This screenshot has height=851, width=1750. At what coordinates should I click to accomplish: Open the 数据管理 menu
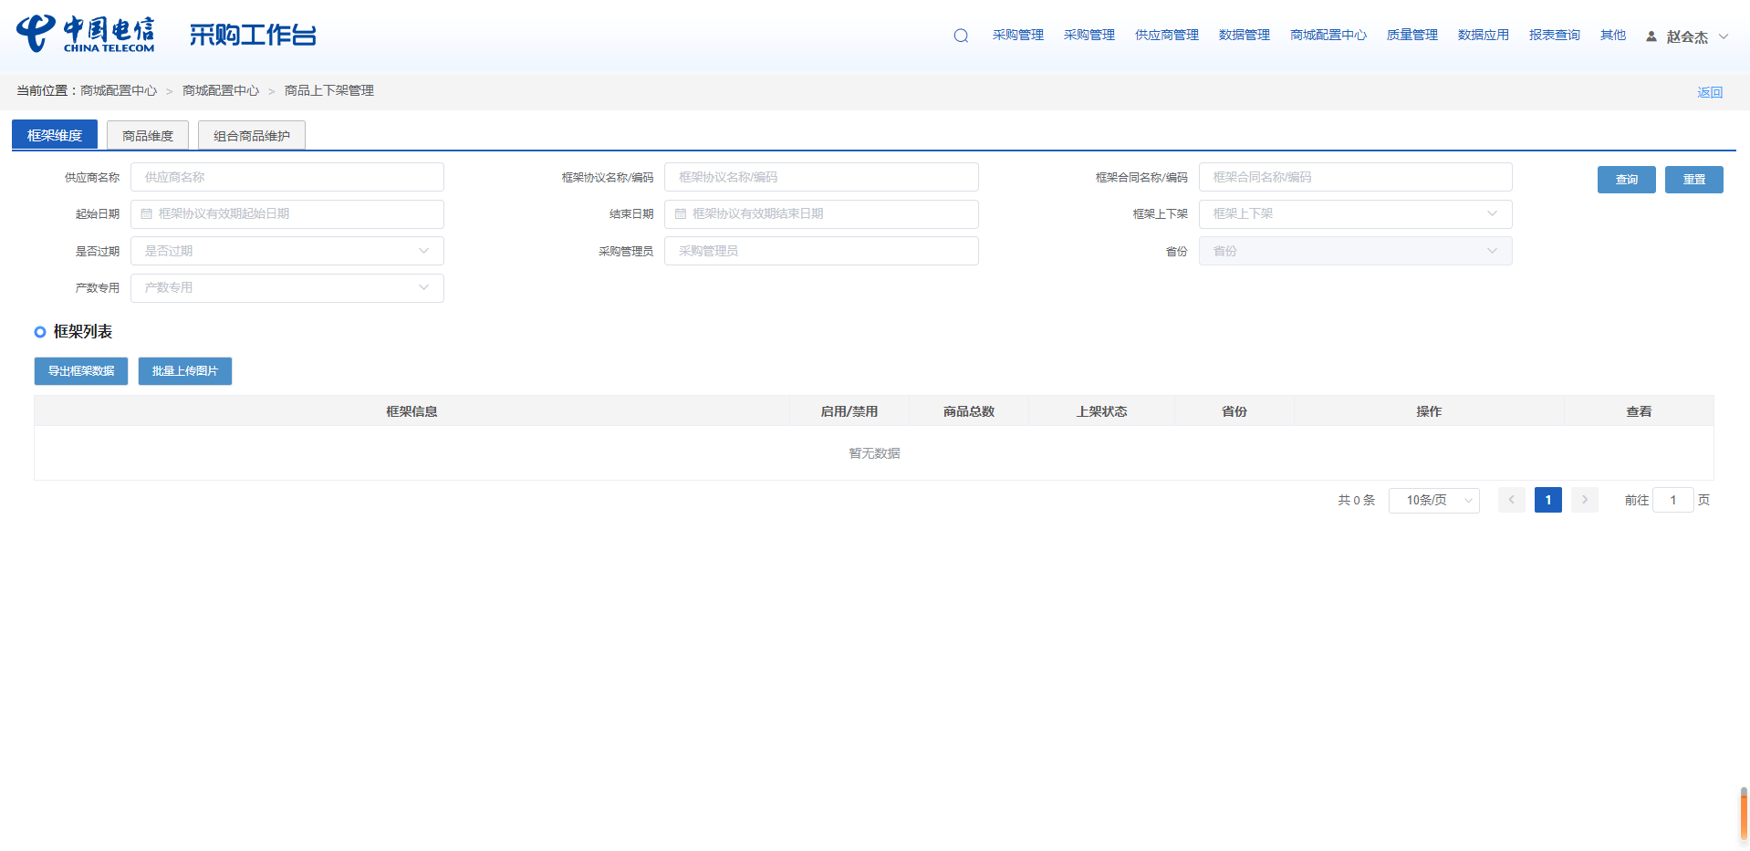tap(1245, 35)
